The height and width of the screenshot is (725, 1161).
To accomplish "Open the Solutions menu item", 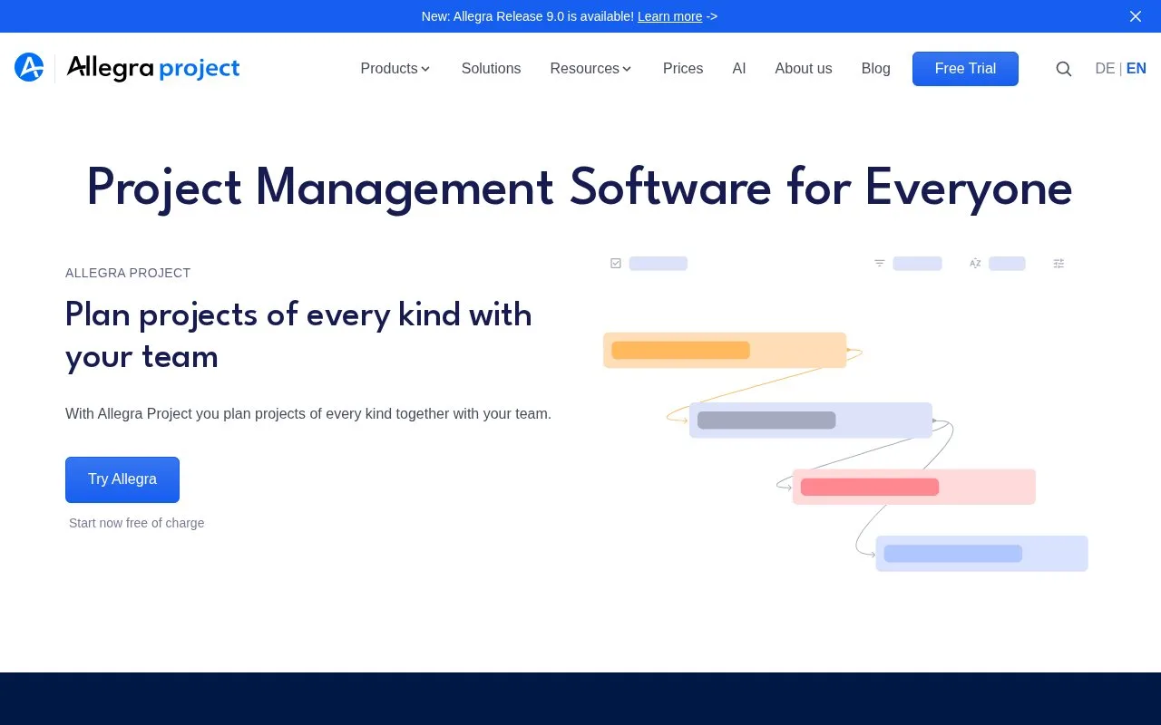I will [491, 69].
